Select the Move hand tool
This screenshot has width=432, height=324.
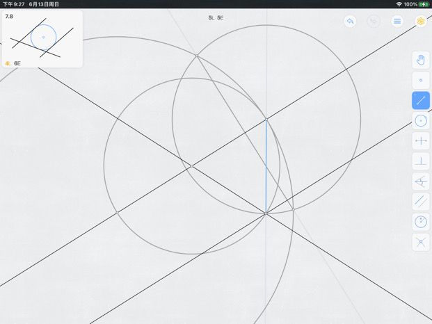coord(421,60)
